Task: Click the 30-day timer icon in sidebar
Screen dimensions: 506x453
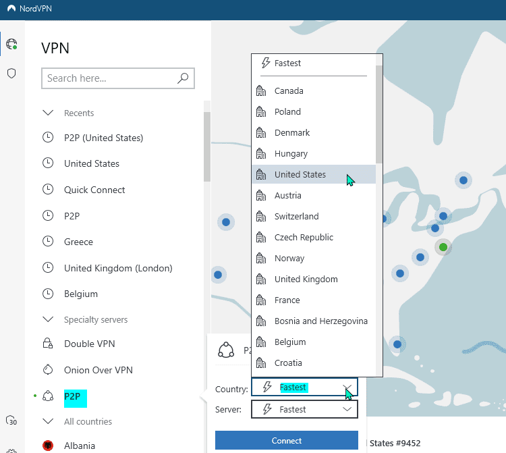Action: tap(11, 421)
